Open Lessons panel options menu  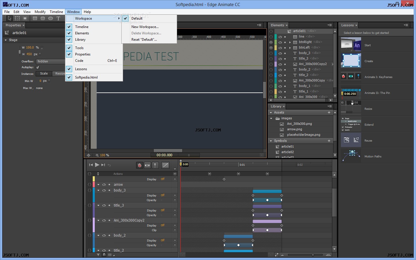(406, 25)
